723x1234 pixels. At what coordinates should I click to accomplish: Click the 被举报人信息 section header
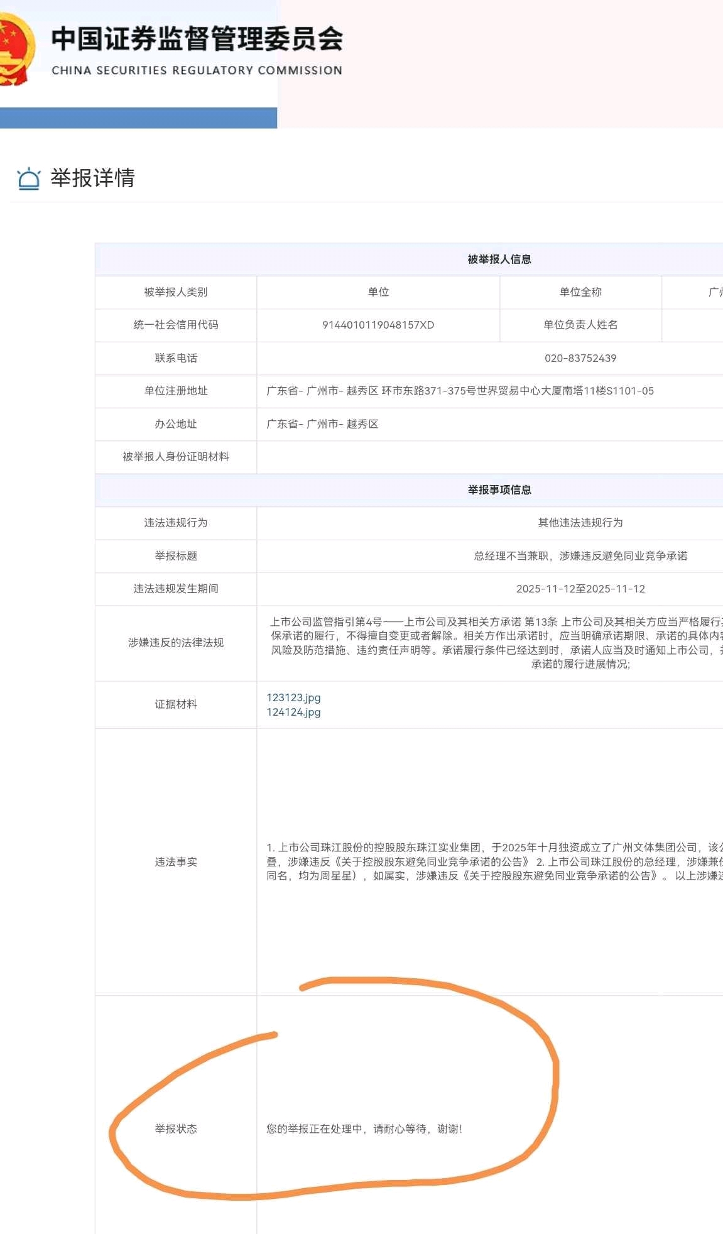click(499, 259)
